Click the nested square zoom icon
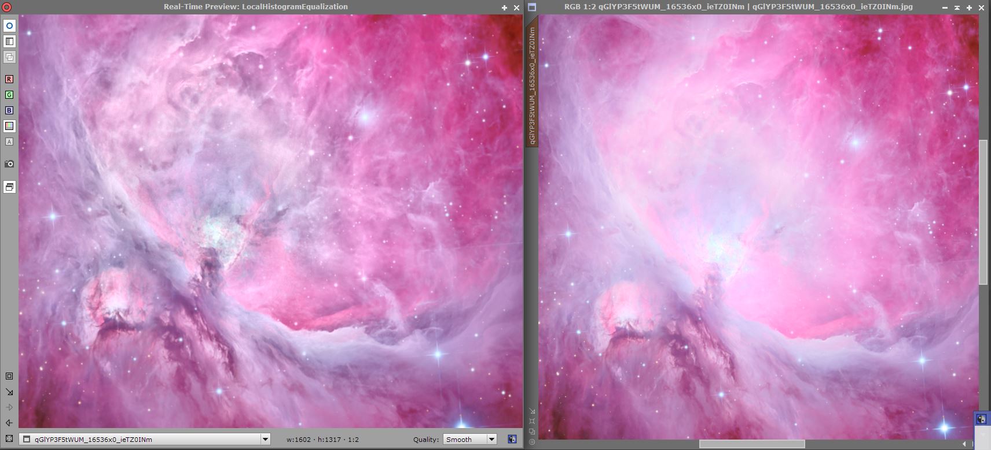This screenshot has height=450, width=991. (x=9, y=376)
